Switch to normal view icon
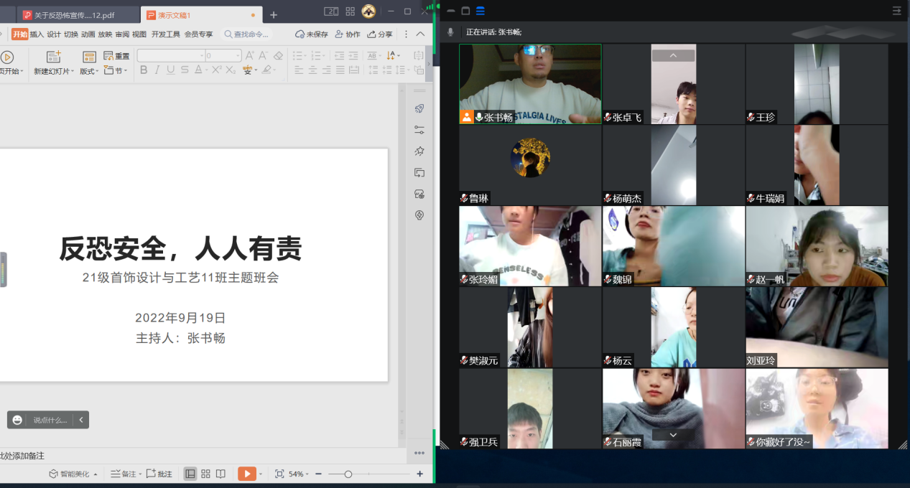The height and width of the screenshot is (488, 910). pyautogui.click(x=190, y=474)
